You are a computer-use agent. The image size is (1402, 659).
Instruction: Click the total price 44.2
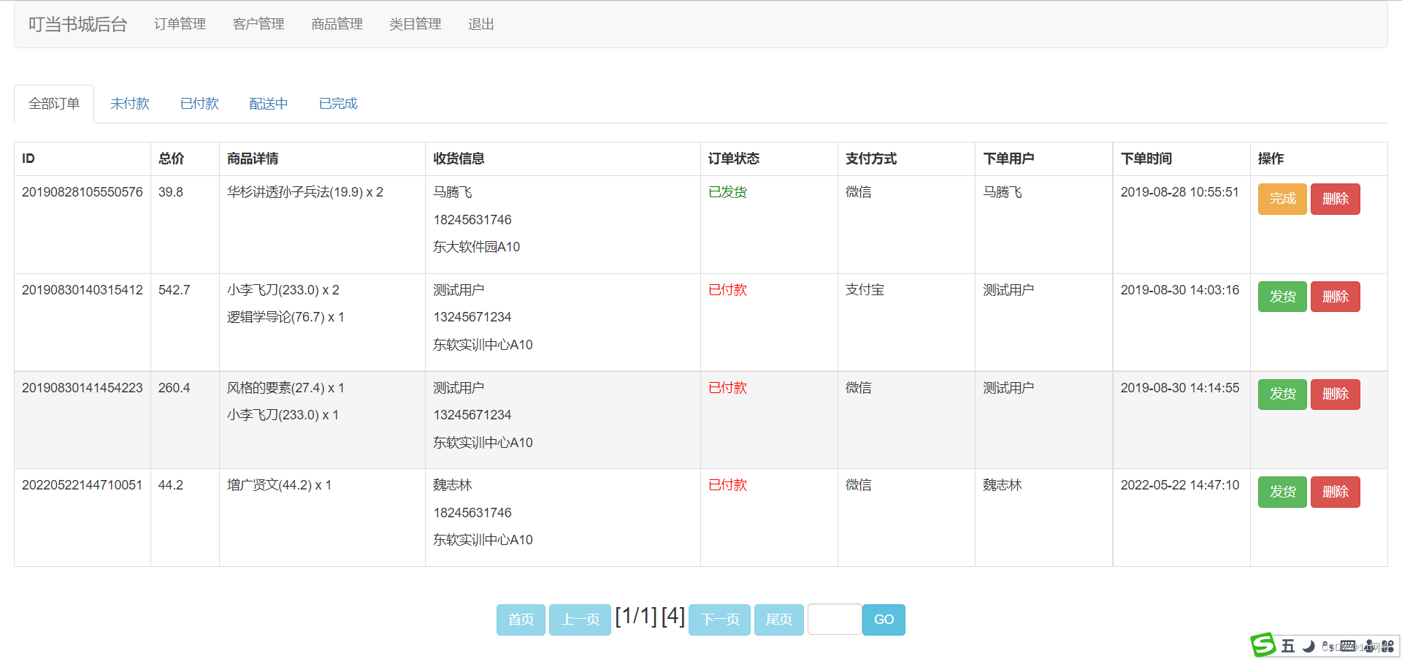pos(171,485)
